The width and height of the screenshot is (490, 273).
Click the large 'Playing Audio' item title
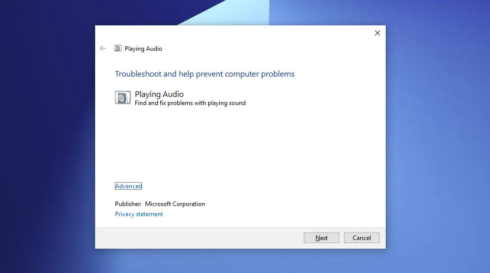coord(159,94)
